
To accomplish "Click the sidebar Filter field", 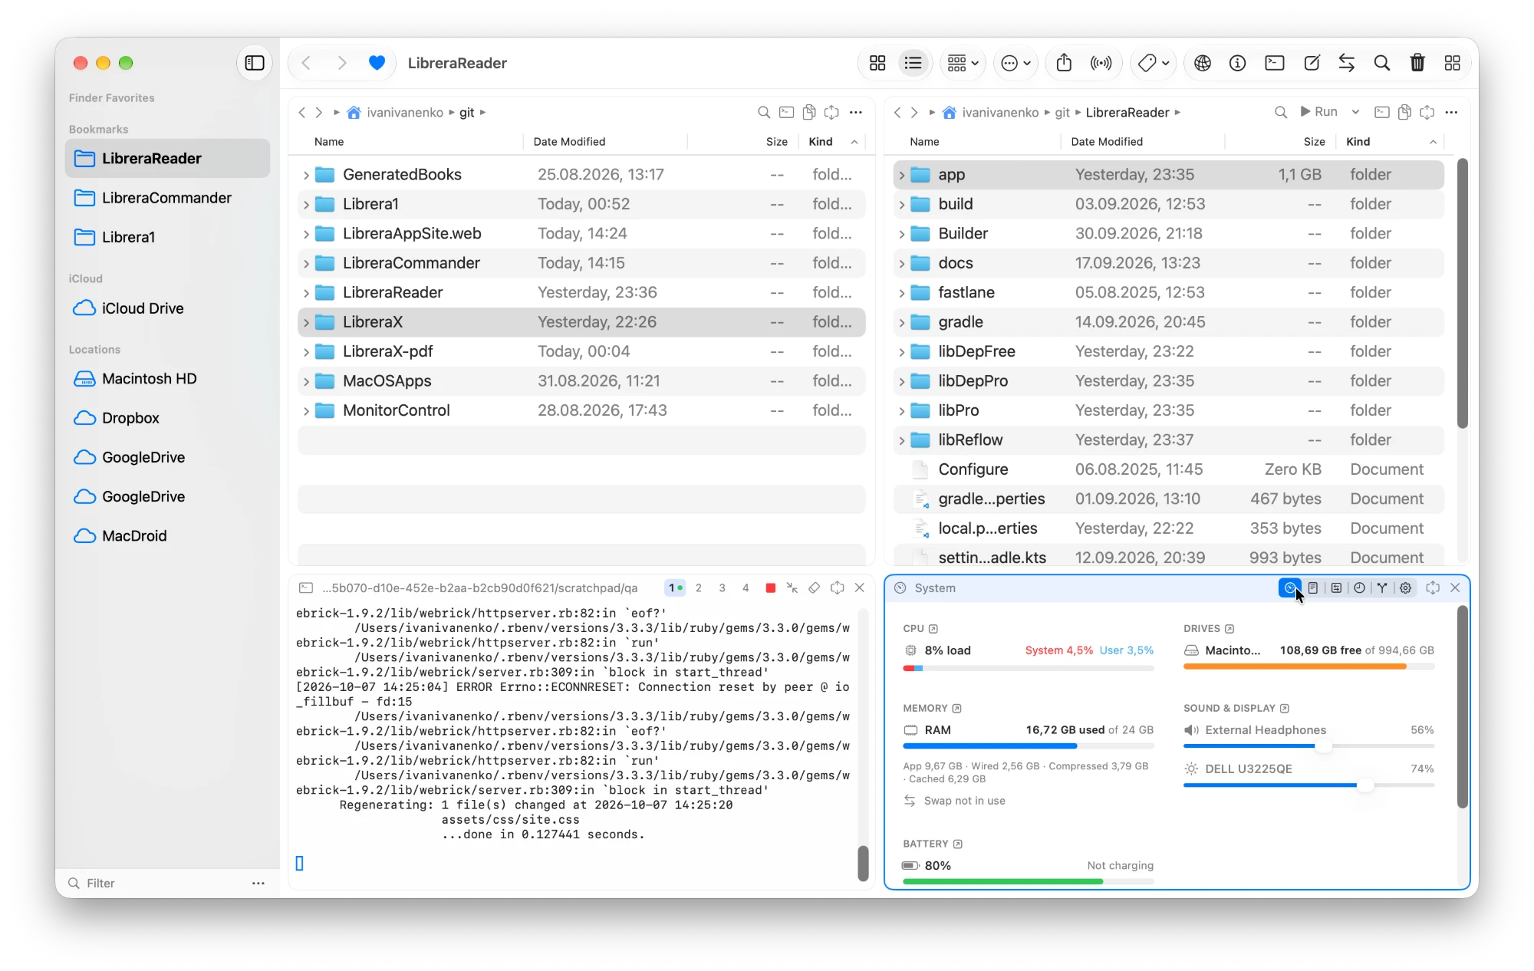I will coord(157,884).
